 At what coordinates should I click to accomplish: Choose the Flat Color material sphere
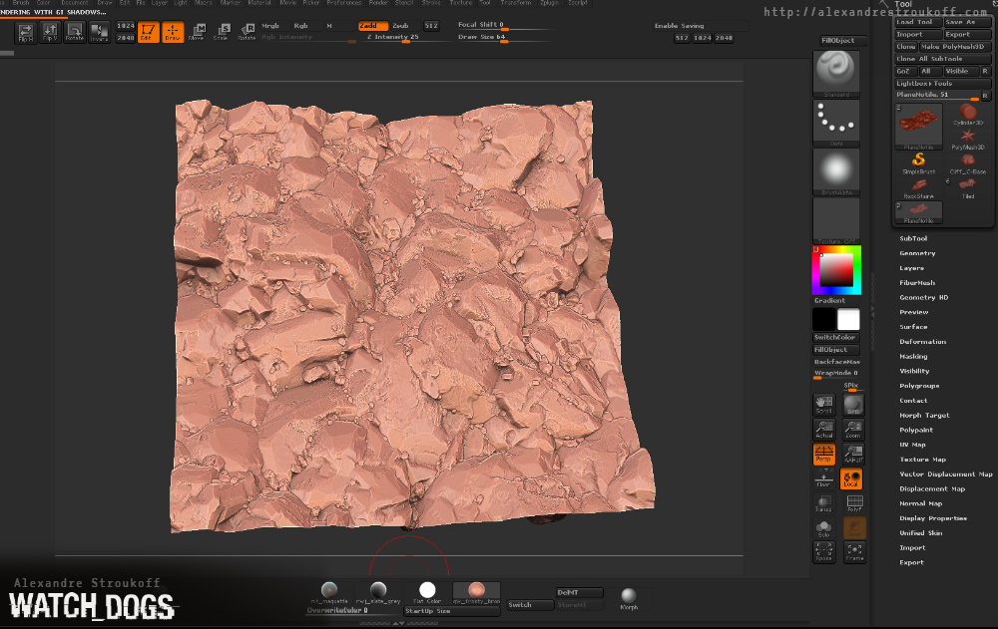(x=427, y=593)
